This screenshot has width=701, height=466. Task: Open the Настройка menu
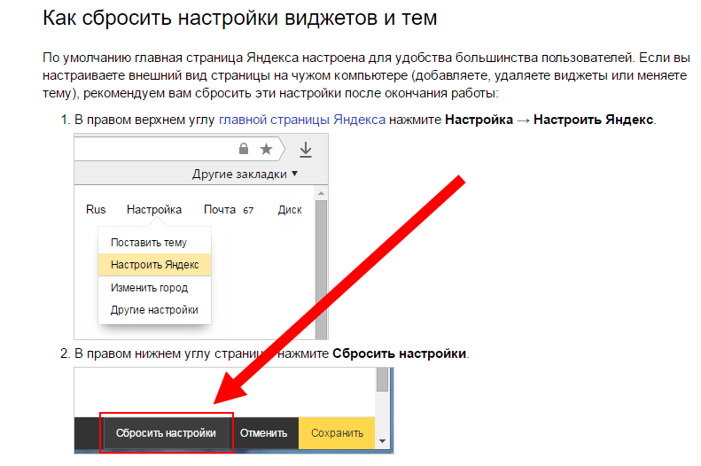coord(154,210)
